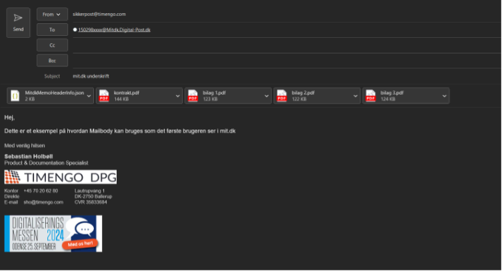503x271 pixels.
Task: Open the MitdkMemoHeaderInfo.json attachment icon
Action: 15,96
